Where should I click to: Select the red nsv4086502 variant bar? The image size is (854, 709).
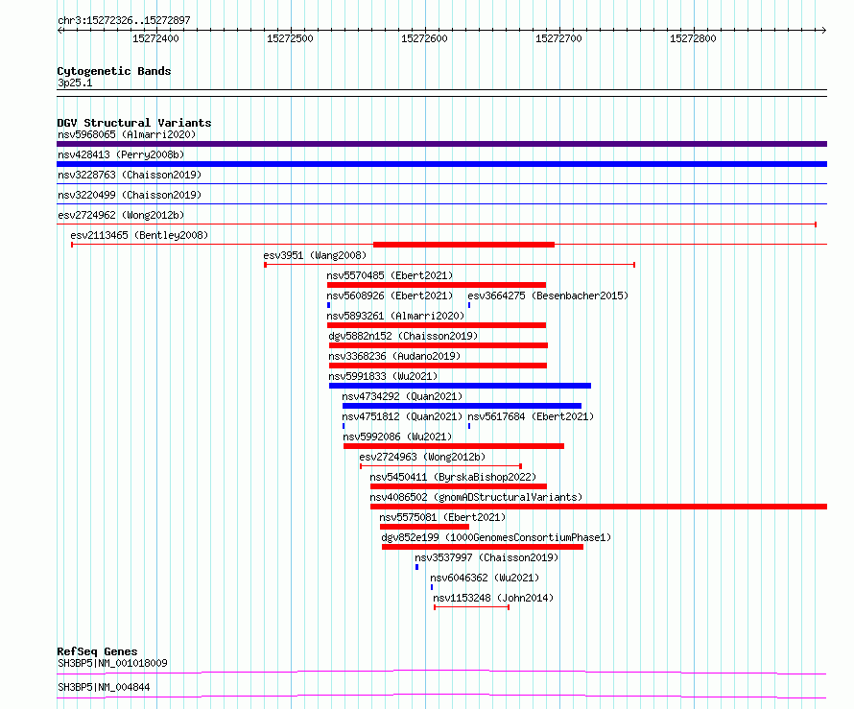(599, 507)
